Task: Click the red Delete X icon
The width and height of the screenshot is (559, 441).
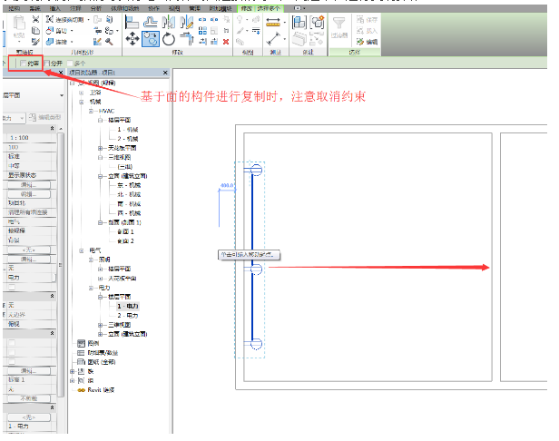Action: 225,42
